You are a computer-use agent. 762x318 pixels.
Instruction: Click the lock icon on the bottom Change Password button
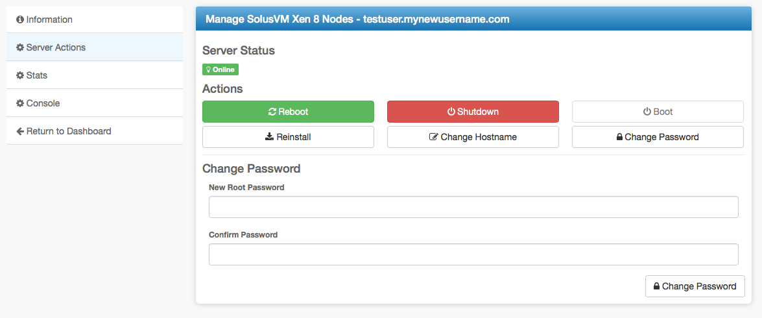(x=656, y=286)
